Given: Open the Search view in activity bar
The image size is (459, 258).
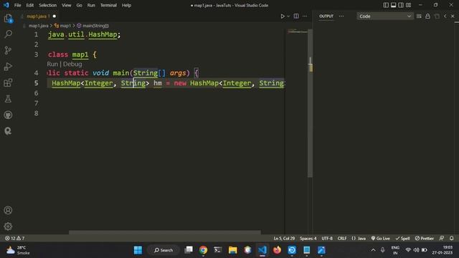Looking at the screenshot, I should coord(8,34).
